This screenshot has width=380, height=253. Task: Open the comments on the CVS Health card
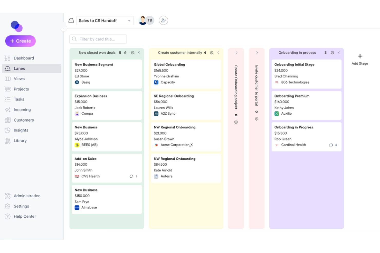132,176
